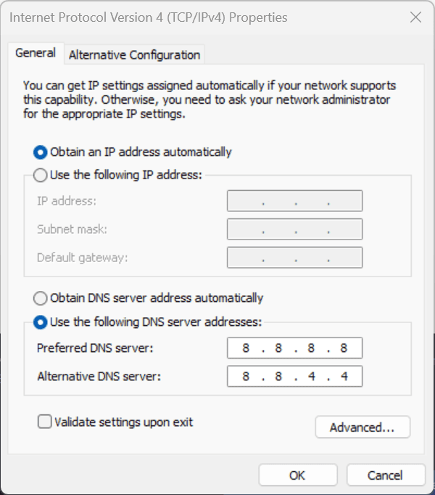Enable Validate settings upon exit checkbox
Viewport: 435px width, 495px height.
(x=45, y=422)
